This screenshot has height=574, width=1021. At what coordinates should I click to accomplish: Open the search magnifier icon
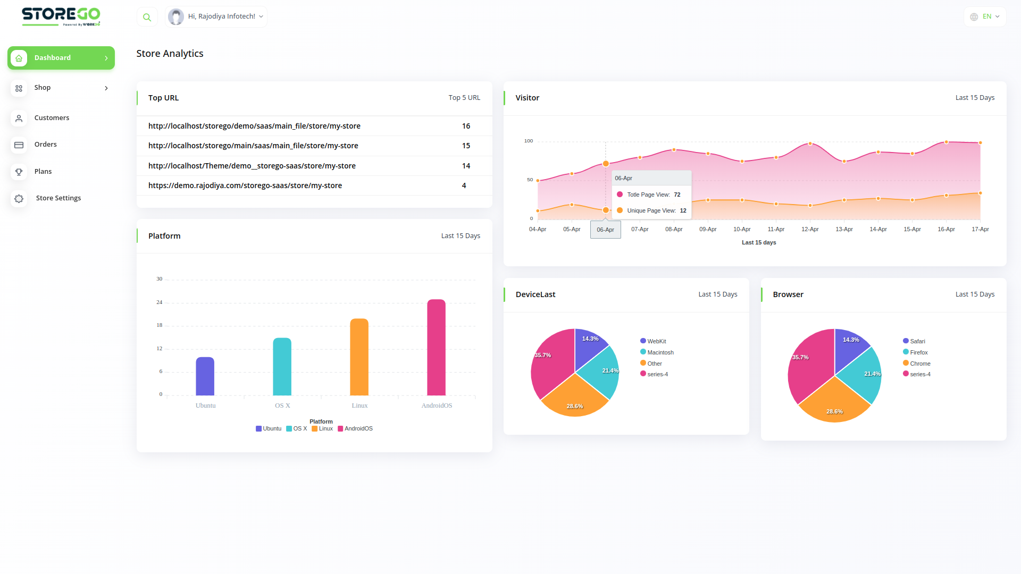147,16
